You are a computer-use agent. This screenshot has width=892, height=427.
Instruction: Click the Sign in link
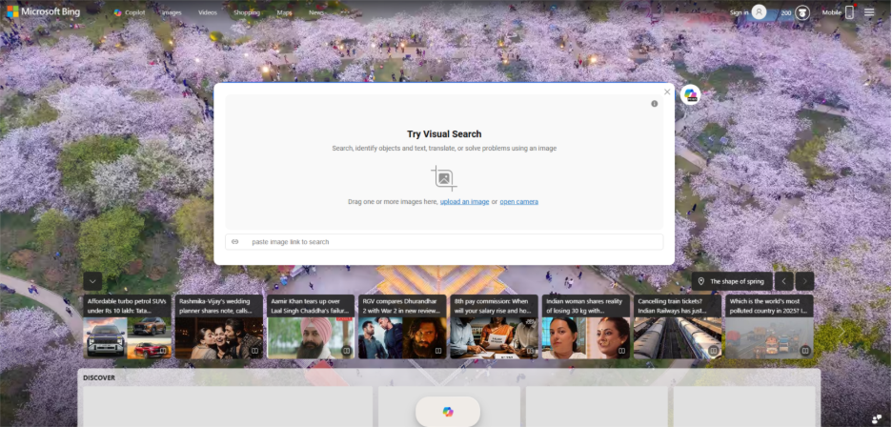click(739, 12)
